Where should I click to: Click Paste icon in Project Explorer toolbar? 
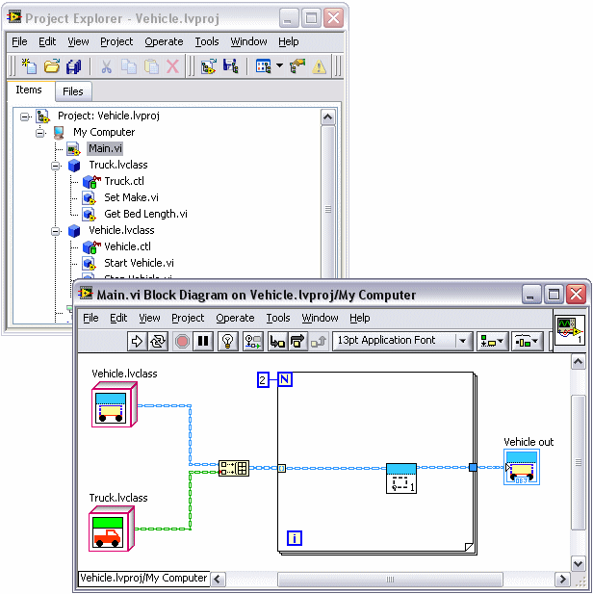[x=151, y=66]
